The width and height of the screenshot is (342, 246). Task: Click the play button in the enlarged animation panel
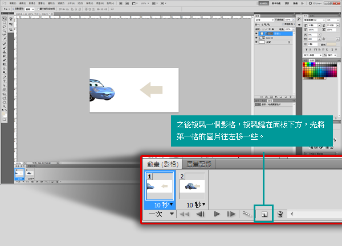pos(217,214)
